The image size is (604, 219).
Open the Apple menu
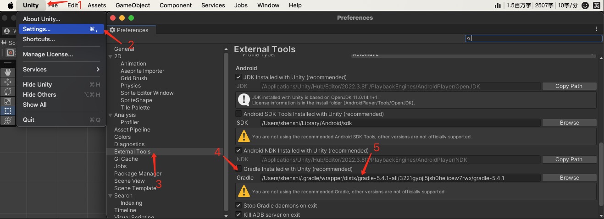10,5
